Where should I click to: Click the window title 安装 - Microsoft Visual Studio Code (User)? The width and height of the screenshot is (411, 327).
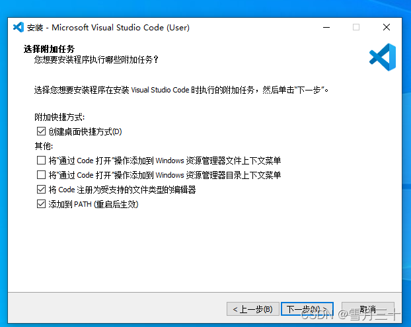point(108,27)
